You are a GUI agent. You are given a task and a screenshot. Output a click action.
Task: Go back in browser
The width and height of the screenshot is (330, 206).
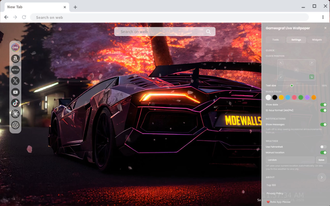tap(6, 17)
